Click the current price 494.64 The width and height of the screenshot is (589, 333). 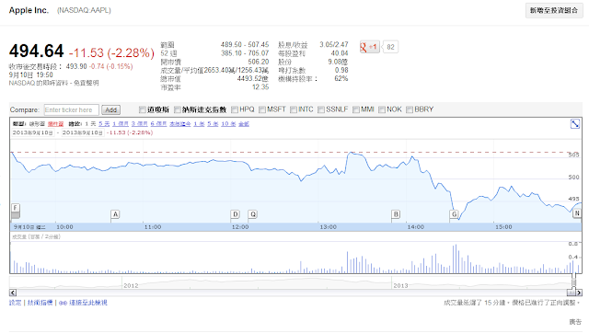point(37,52)
